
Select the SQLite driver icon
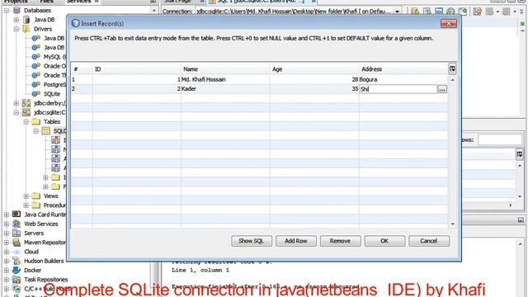[36, 93]
